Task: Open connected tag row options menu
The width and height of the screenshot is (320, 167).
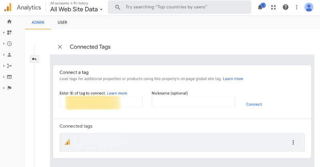Action: tap(293, 143)
